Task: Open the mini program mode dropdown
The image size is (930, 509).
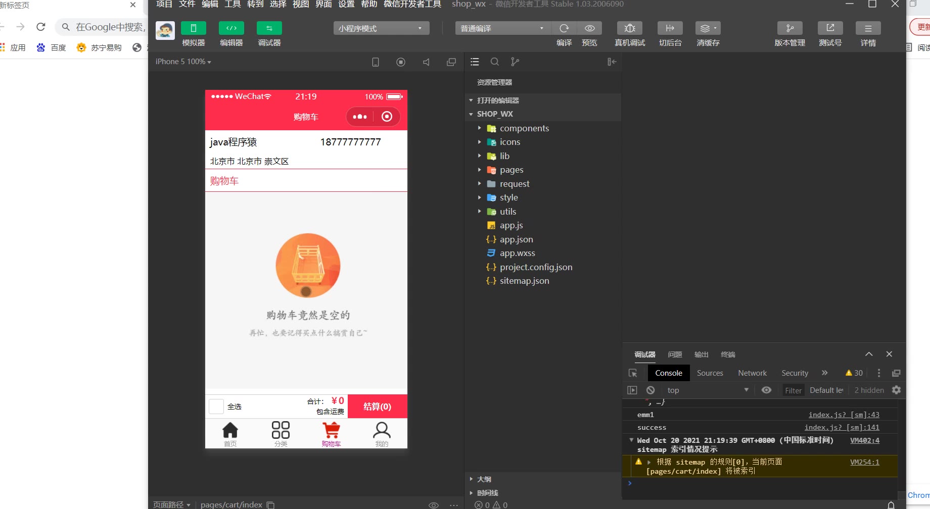Action: pos(381,29)
